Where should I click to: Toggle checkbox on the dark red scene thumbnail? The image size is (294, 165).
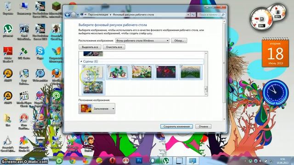pyautogui.click(x=157, y=66)
